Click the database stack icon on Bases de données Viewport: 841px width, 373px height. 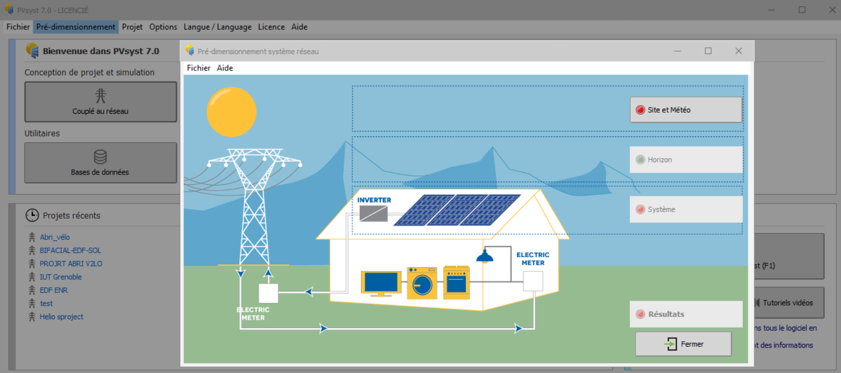pos(100,157)
